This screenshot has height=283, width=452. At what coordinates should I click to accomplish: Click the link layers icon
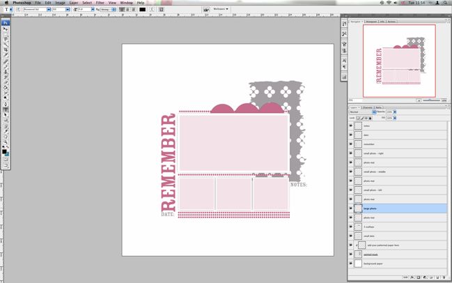(x=405, y=277)
